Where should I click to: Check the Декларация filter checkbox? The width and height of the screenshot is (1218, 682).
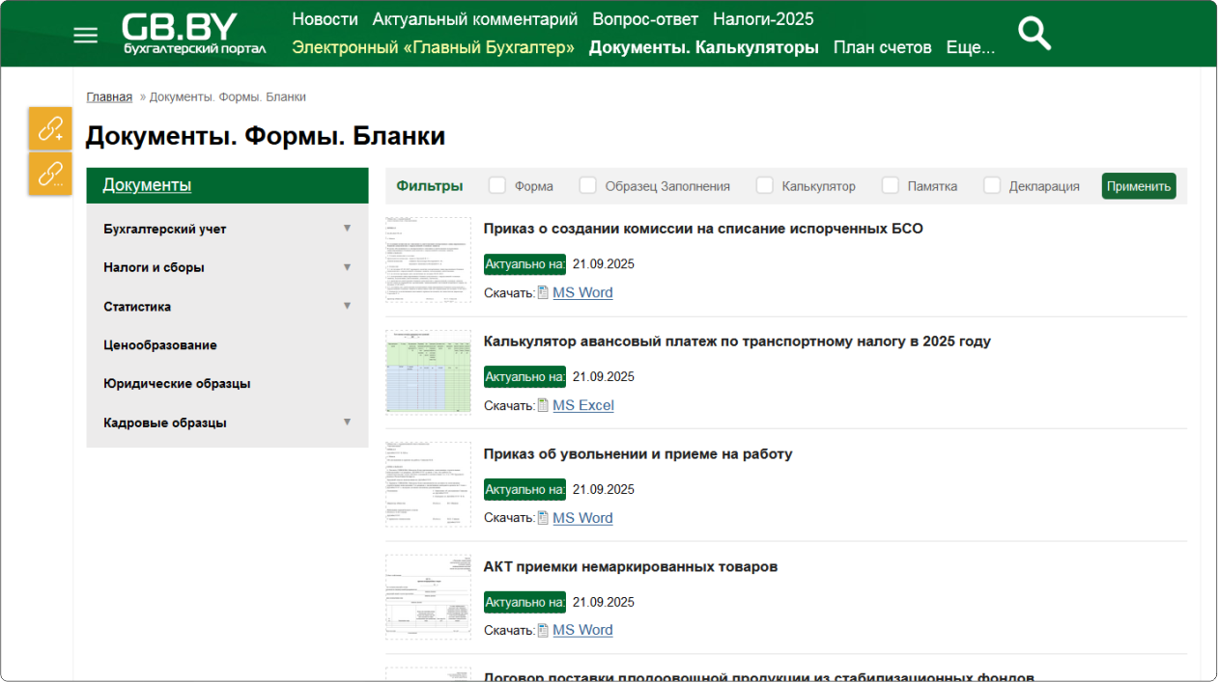(992, 185)
